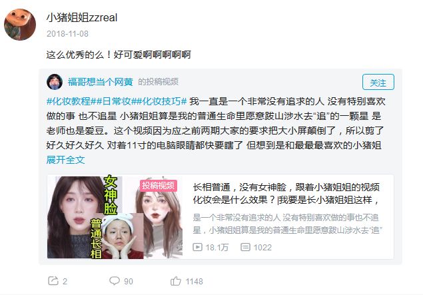Click the post date 2018-11-08
The width and height of the screenshot is (423, 295).
click(67, 34)
